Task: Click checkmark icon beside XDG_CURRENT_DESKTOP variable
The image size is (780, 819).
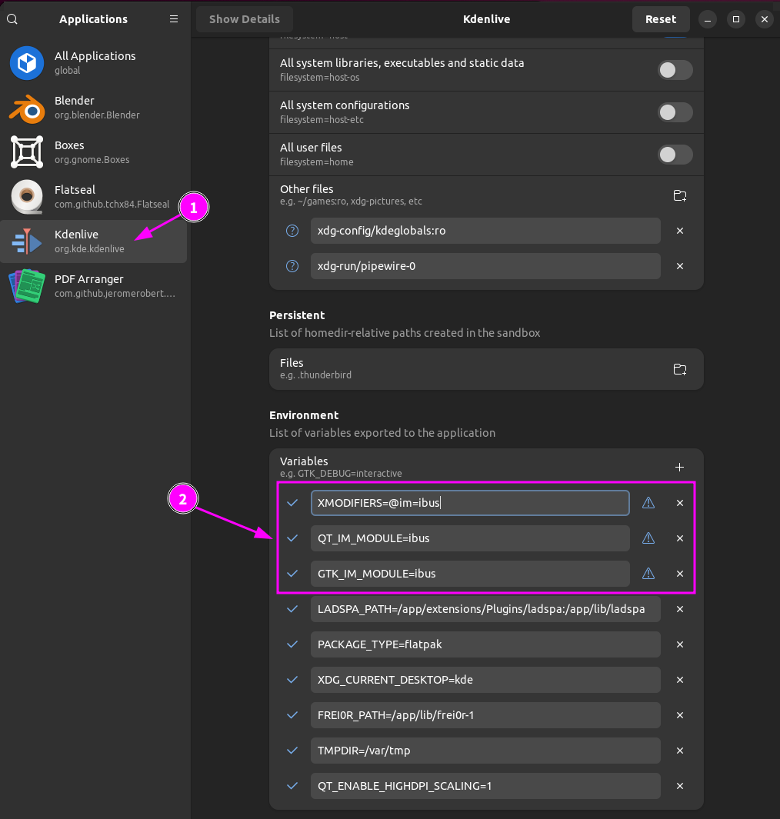Action: point(292,680)
